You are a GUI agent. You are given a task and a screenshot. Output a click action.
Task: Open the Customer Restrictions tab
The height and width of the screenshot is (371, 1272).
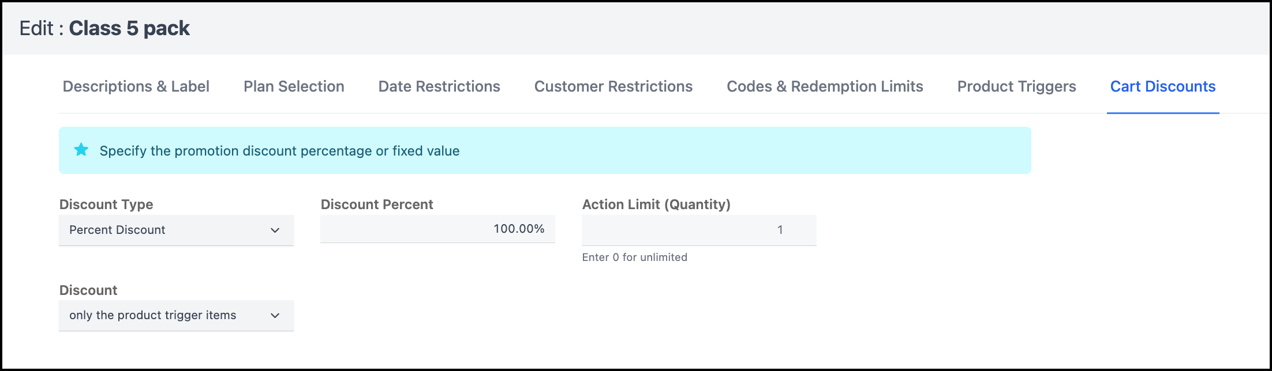[613, 86]
